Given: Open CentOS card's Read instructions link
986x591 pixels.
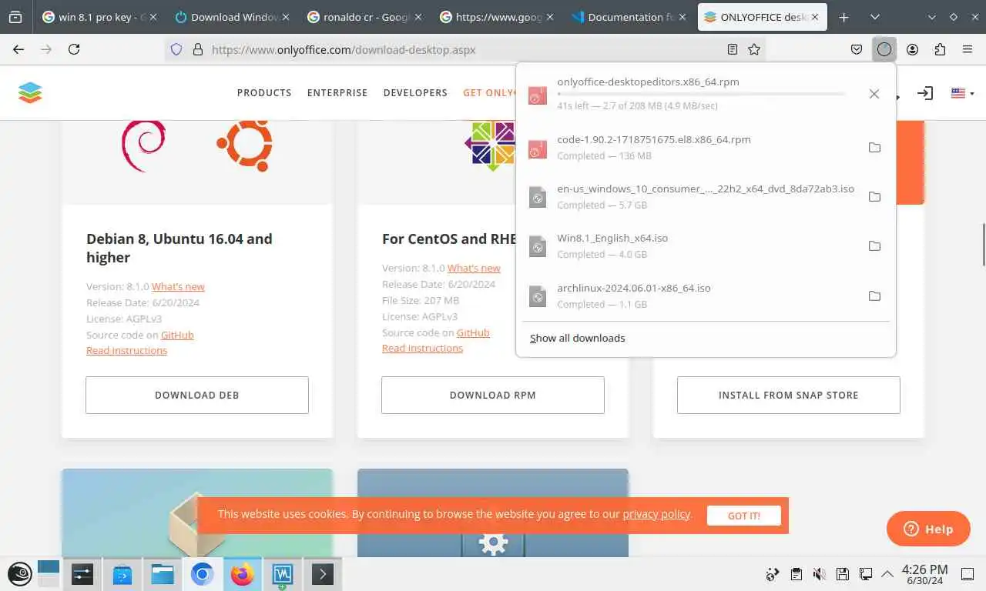Looking at the screenshot, I should point(422,348).
